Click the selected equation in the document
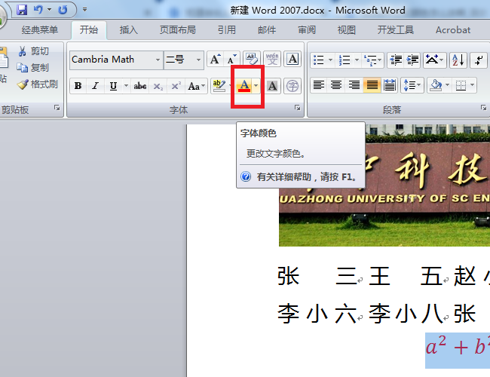 [x=458, y=351]
